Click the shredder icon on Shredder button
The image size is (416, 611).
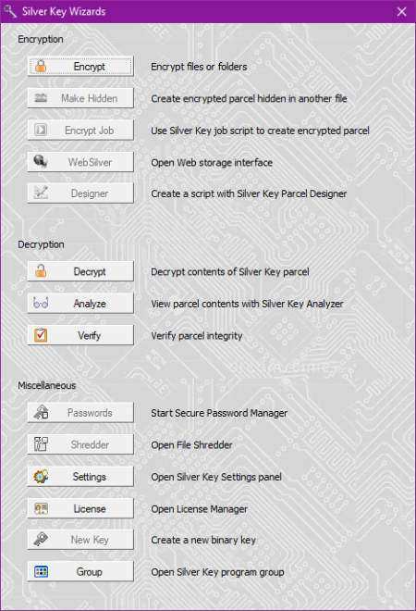pos(41,444)
